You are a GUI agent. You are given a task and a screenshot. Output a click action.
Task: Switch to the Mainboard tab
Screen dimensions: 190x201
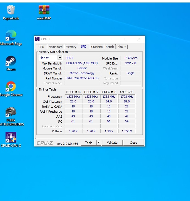coord(56,47)
